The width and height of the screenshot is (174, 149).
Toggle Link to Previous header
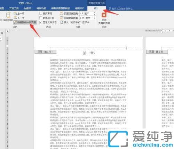click(25, 22)
